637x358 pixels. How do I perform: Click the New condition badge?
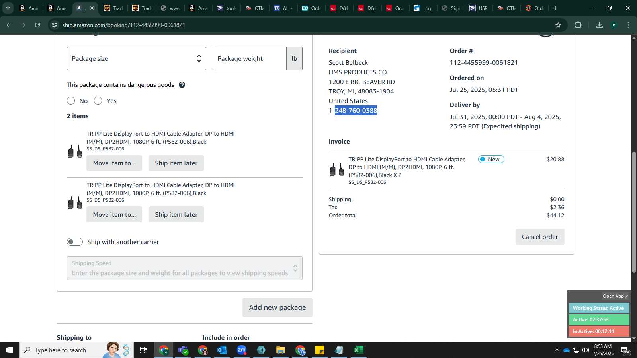[491, 159]
